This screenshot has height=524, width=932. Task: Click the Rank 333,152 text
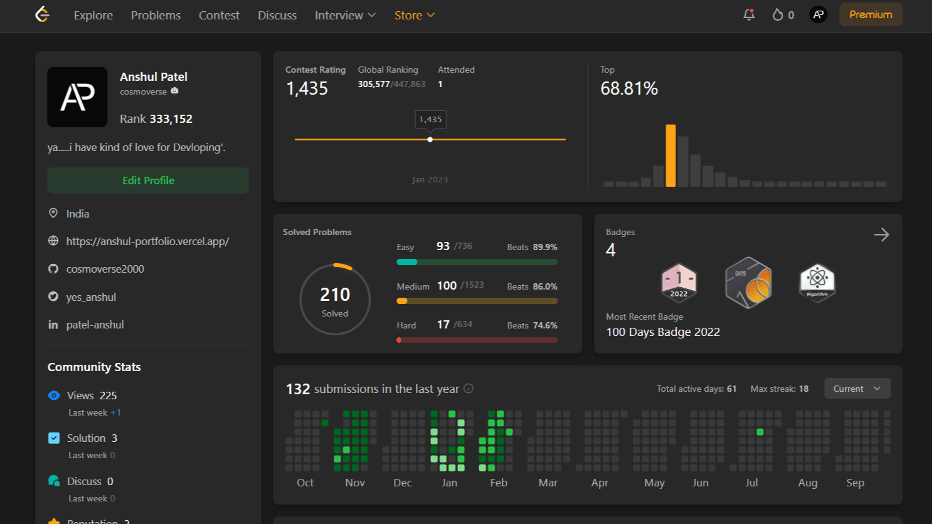[x=156, y=119]
